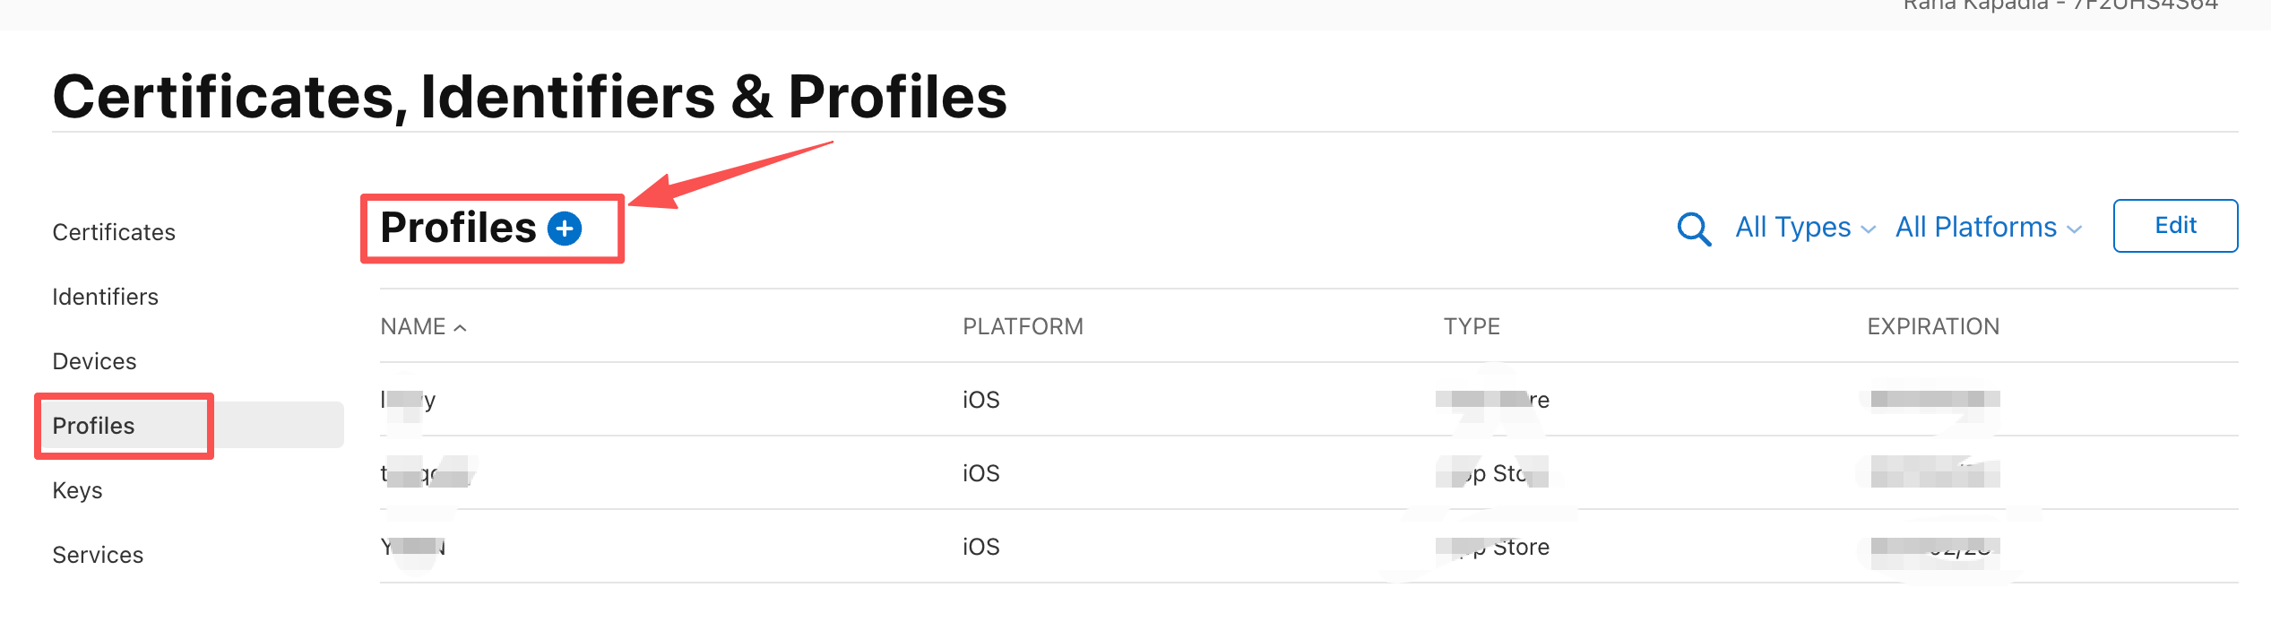Image resolution: width=2271 pixels, height=622 pixels.
Task: Open the first profile row name
Action: coord(408,400)
